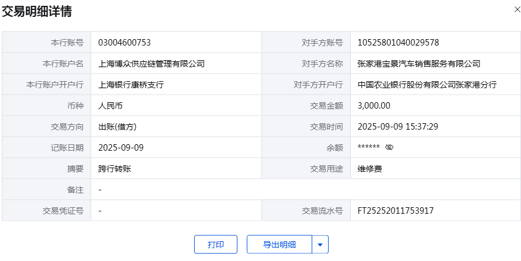
Task: Click the 本行账户开户行 value 上海银行康桥支行
Action: point(131,85)
